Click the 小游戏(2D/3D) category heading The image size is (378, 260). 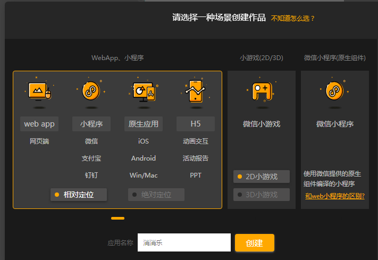(262, 58)
